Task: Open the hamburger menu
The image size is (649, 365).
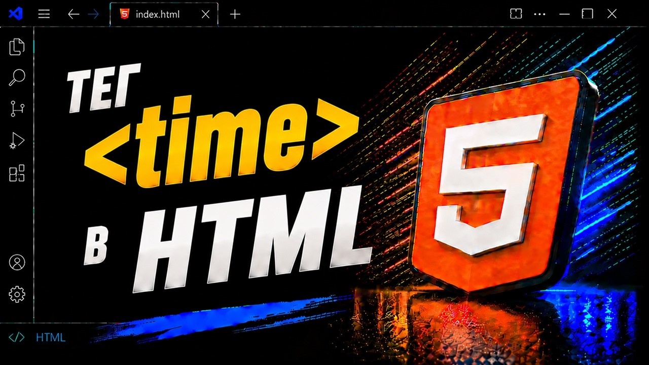Action: [44, 14]
